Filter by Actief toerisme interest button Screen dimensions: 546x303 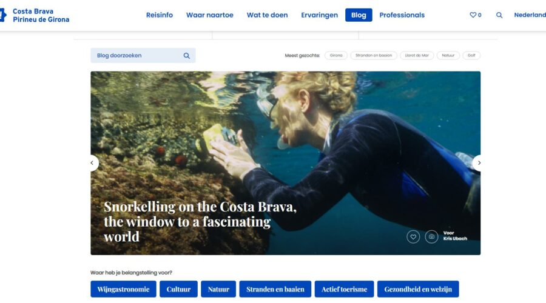(344, 289)
